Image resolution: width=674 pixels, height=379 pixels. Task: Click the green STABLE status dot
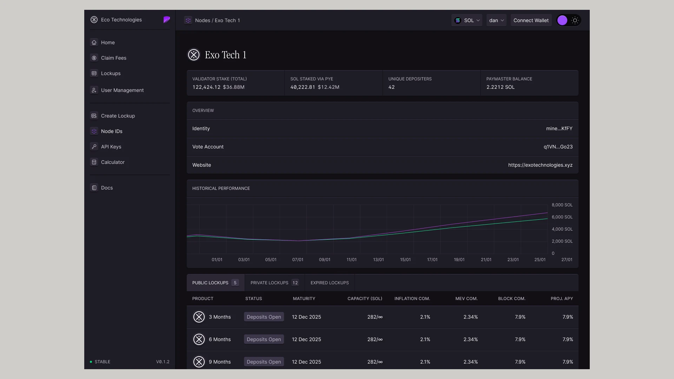[91, 362]
